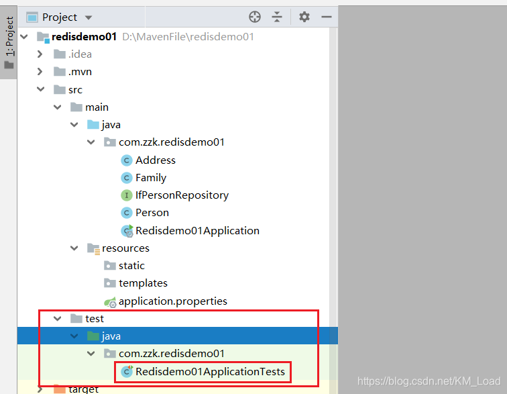This screenshot has height=394, width=507.
Task: Open application.properties file
Action: 173,301
